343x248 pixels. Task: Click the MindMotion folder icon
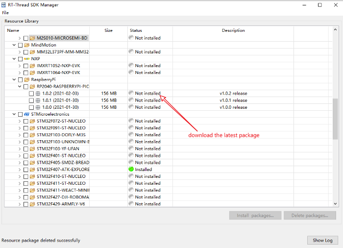(27, 45)
